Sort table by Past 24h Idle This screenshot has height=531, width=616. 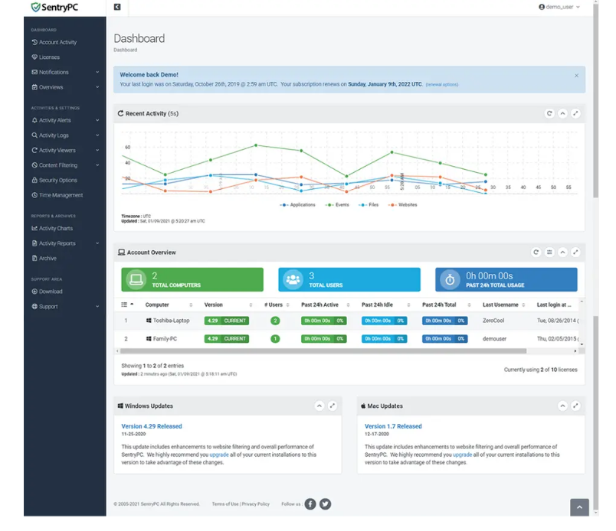click(386, 305)
